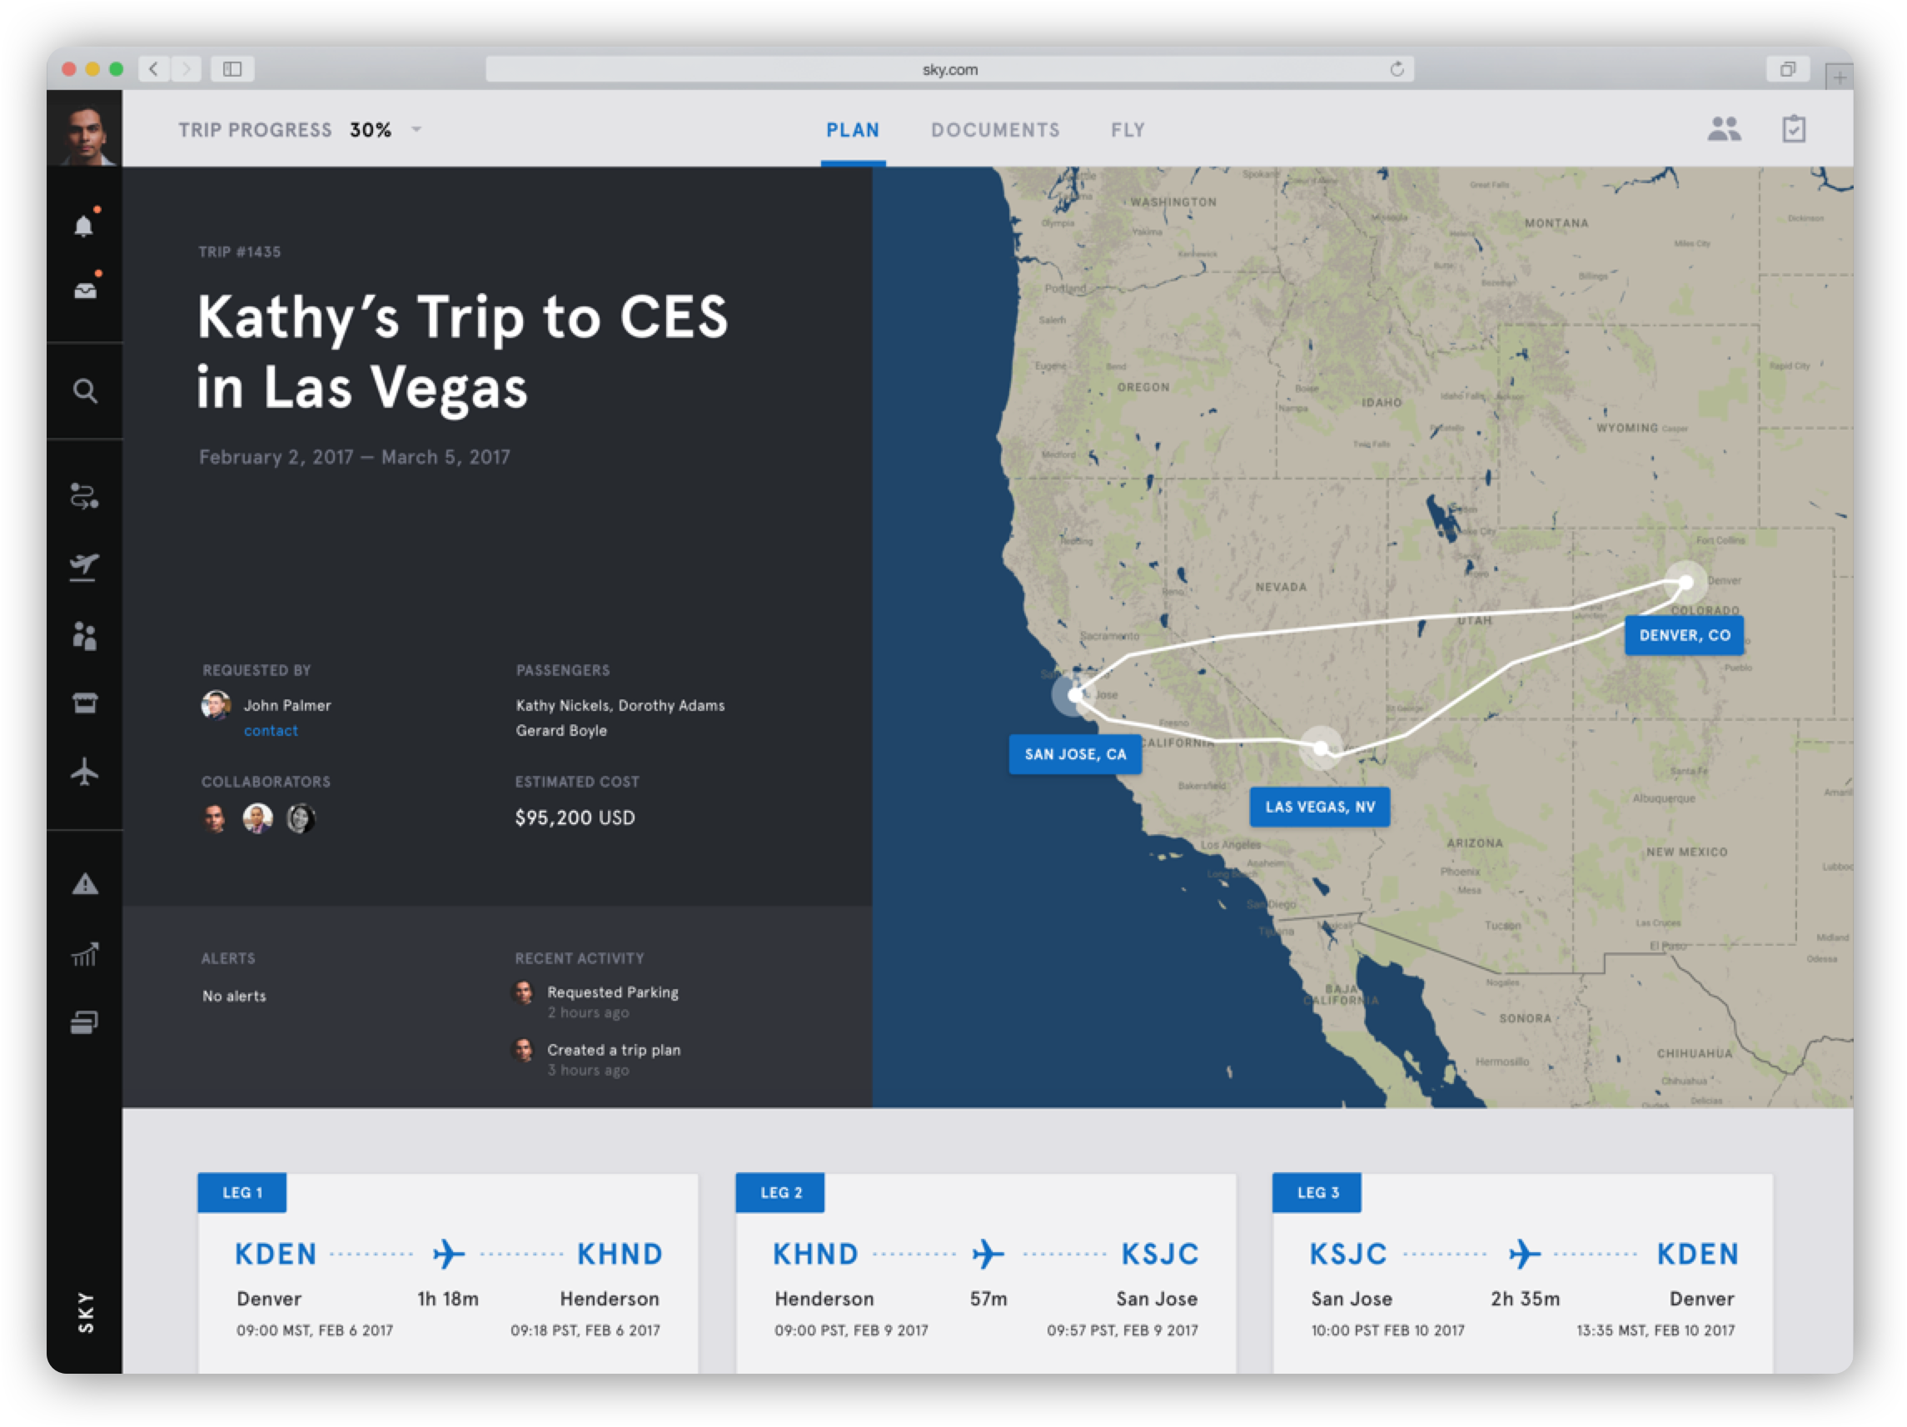Screen dimensions: 1907x1427
Task: Click the second collaborator avatar
Action: [258, 818]
